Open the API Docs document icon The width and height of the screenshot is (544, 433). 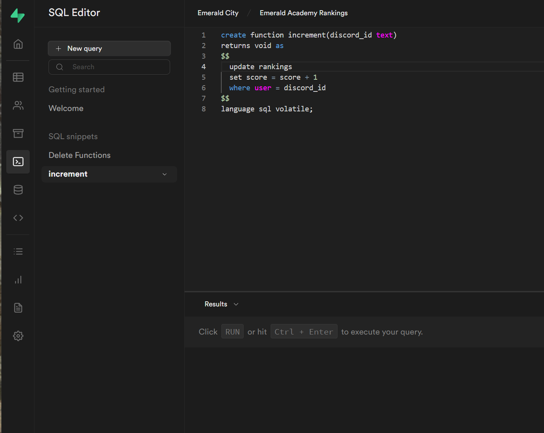pyautogui.click(x=18, y=308)
